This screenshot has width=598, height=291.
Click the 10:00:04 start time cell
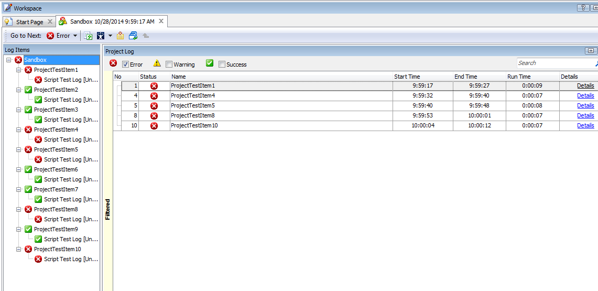423,125
